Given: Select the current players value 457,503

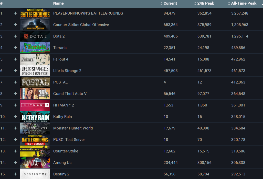Looking at the screenshot, I should 171,70.
